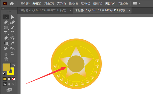The image size is (153, 94).
Task: Select the Eyedropper tool
Action: (x=12, y=43)
